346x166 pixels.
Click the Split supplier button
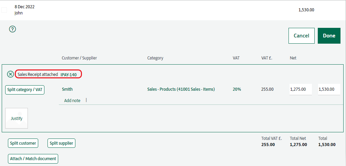tap(61, 143)
